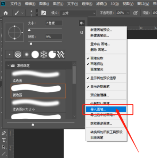This screenshot has height=158, width=157.
Task: Open the 视图 menu
Action: (128, 4)
